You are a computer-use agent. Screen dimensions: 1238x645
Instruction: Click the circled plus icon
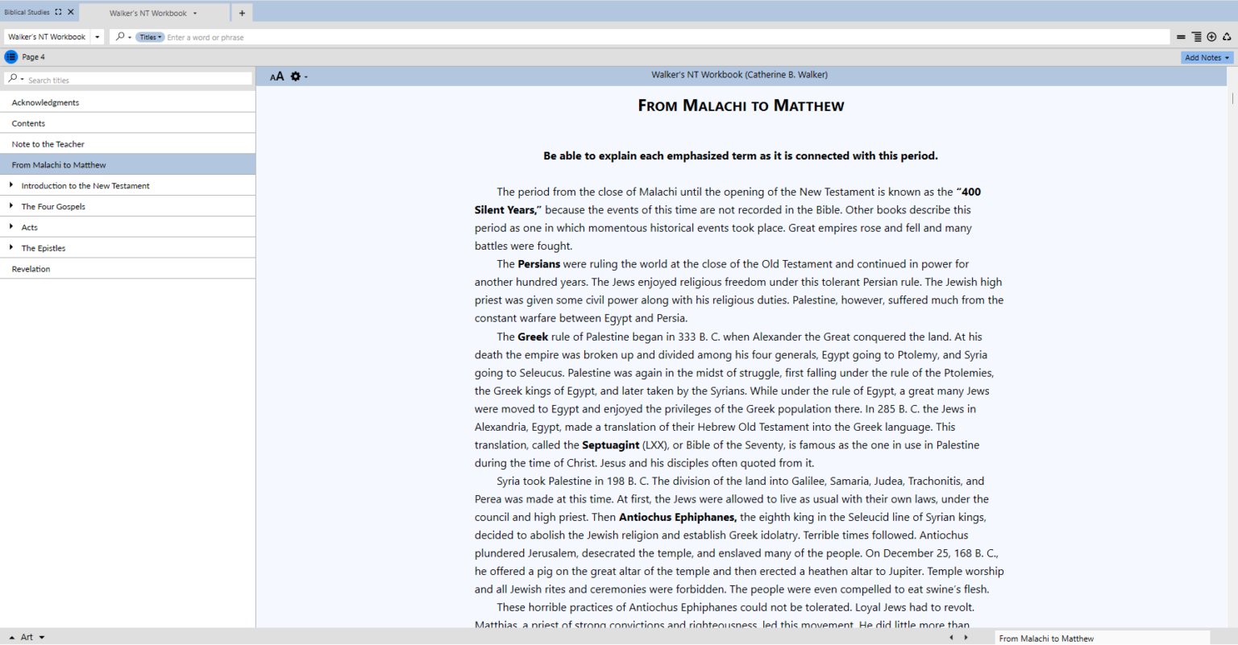[x=1211, y=37]
